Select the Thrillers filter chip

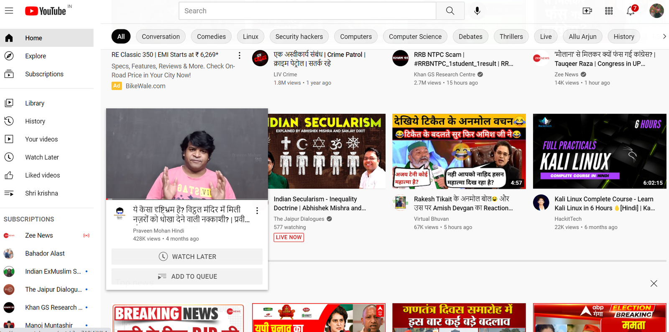(511, 36)
